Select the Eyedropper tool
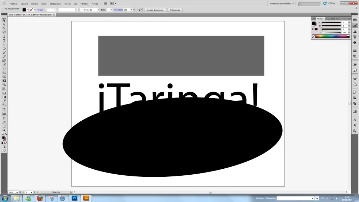 point(4,101)
